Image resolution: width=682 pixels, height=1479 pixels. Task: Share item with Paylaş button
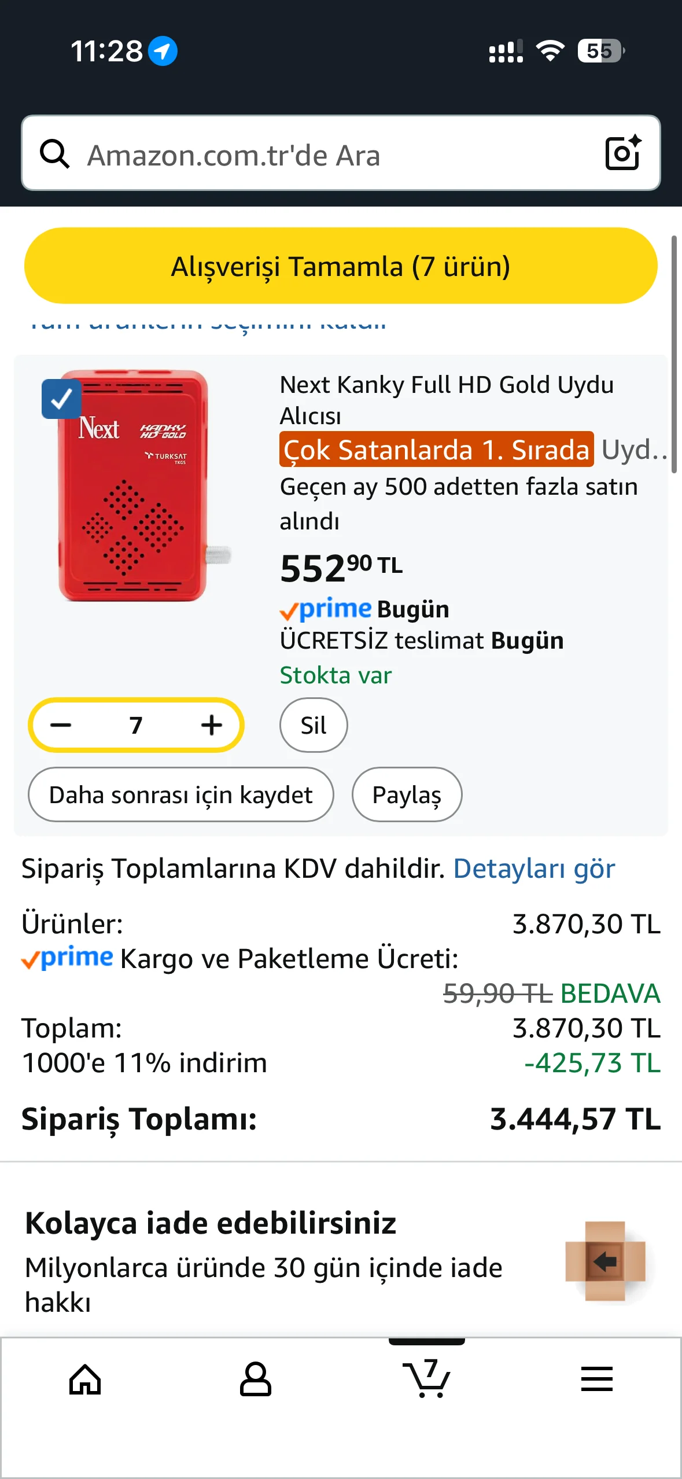[x=407, y=794]
